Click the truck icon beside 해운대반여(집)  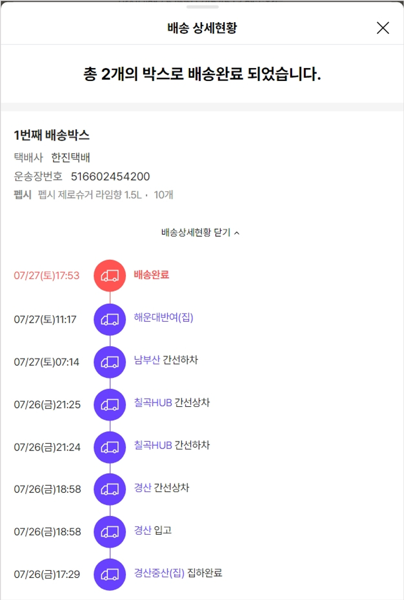point(110,319)
